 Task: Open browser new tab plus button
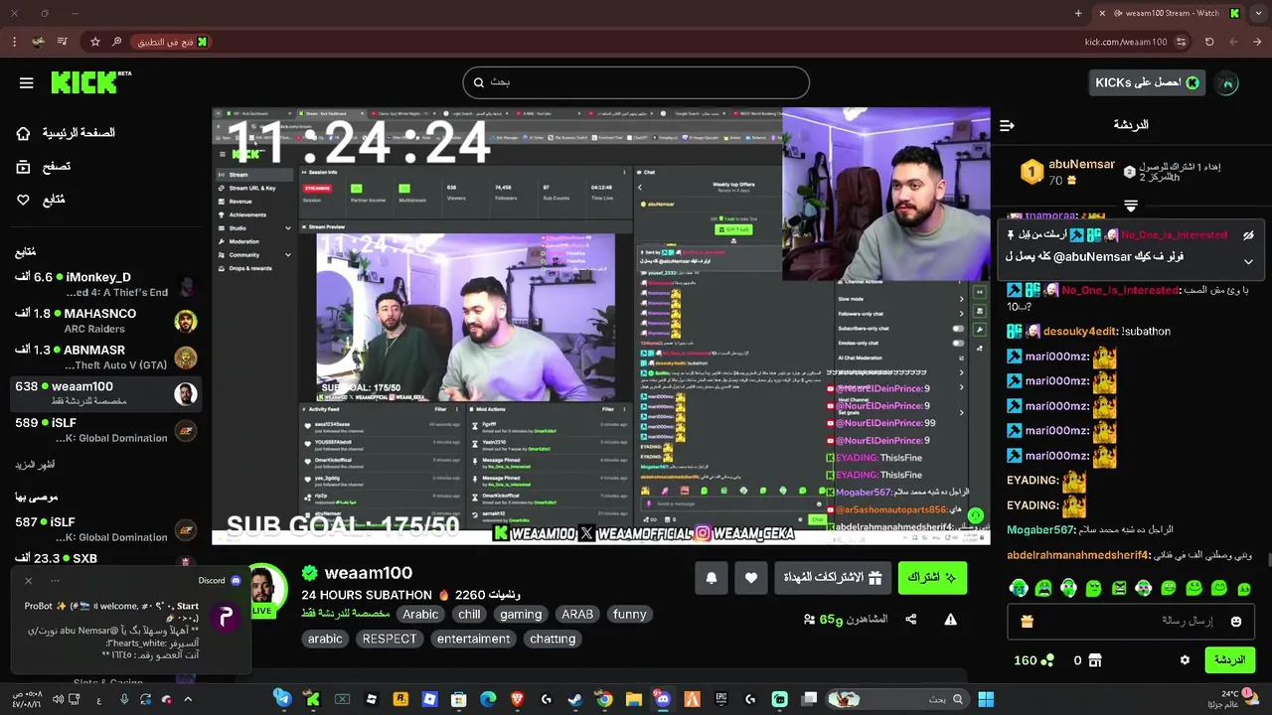click(x=1078, y=13)
